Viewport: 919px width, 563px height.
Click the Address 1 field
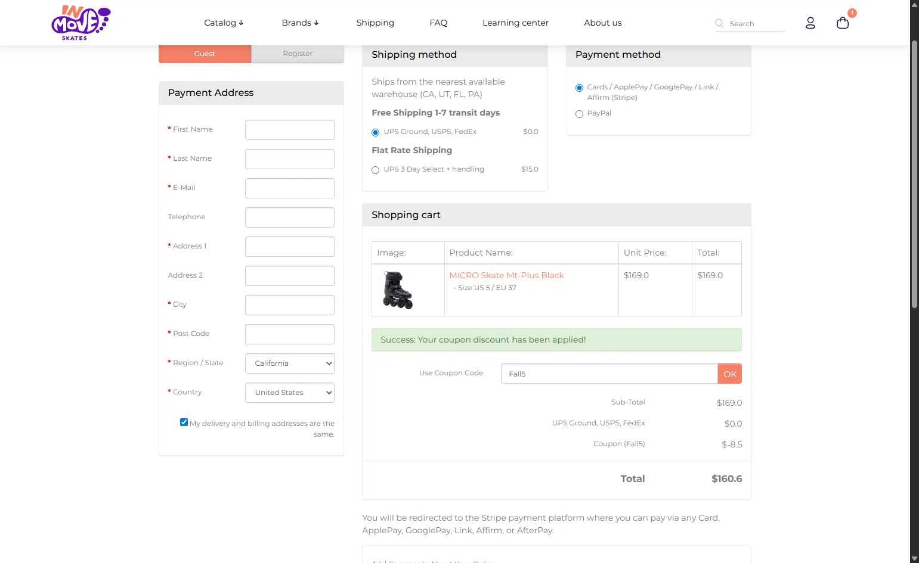coord(290,247)
